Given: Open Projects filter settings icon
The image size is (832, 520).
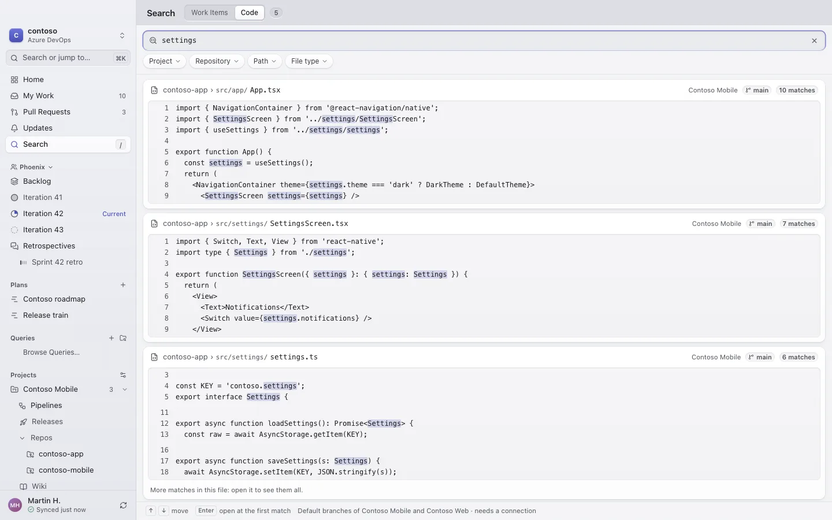Looking at the screenshot, I should click(x=123, y=375).
